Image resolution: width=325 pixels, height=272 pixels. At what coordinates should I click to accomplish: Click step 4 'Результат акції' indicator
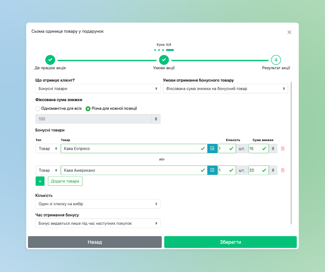tap(276, 60)
